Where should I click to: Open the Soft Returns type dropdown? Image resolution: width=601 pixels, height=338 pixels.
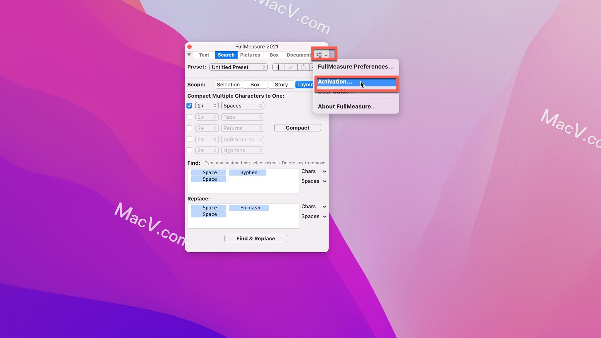[x=243, y=140]
